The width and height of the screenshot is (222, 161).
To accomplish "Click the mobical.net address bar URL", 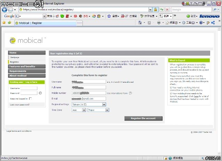I will (48, 10).
